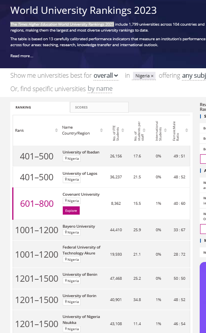The width and height of the screenshot is (206, 333).
Task: Open University of Nigeria Nsukka link
Action: click(81, 320)
